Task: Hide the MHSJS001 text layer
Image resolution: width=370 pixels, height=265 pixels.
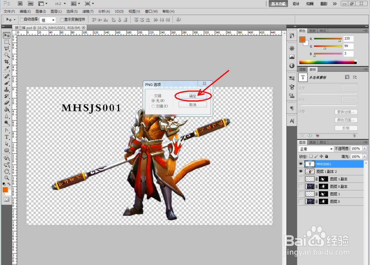Action: [x=300, y=164]
